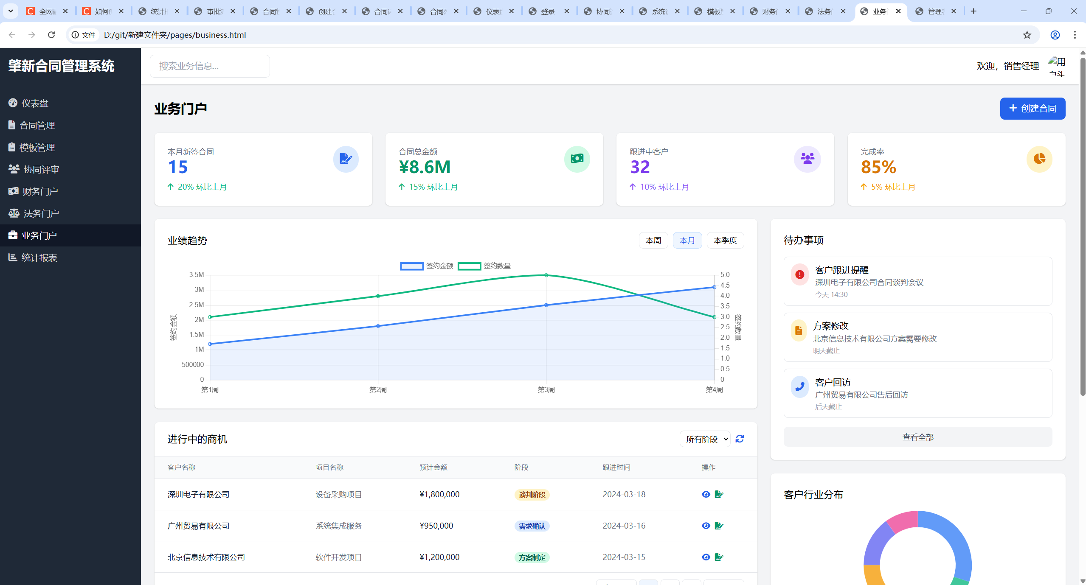Click the refresh icon beside 所有阶段
Viewport: 1086px width, 585px height.
(x=740, y=439)
